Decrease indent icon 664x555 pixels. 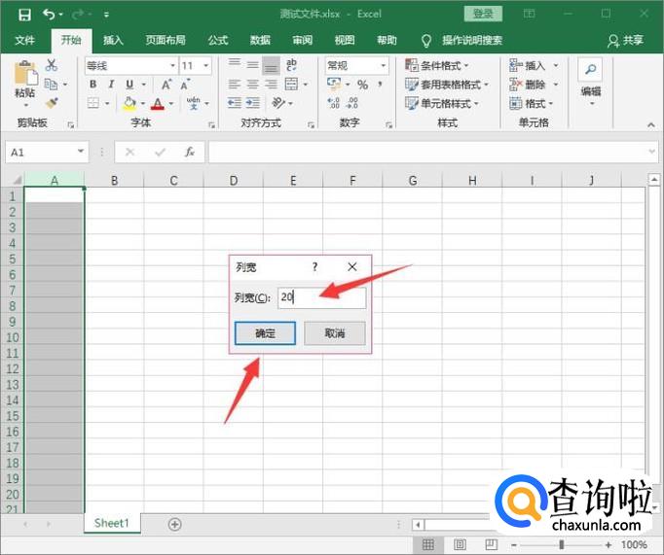pos(235,103)
